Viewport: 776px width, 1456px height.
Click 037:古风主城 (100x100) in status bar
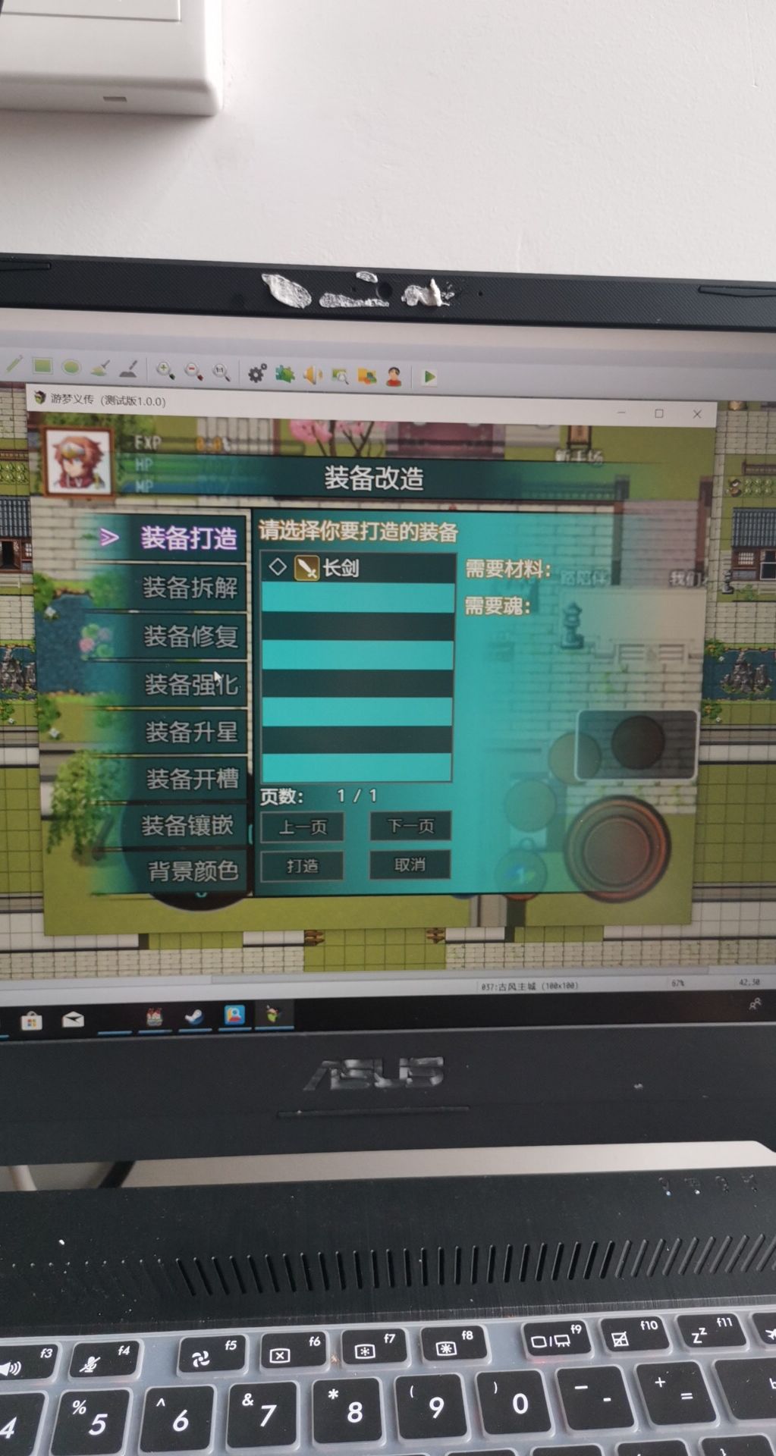pos(529,986)
